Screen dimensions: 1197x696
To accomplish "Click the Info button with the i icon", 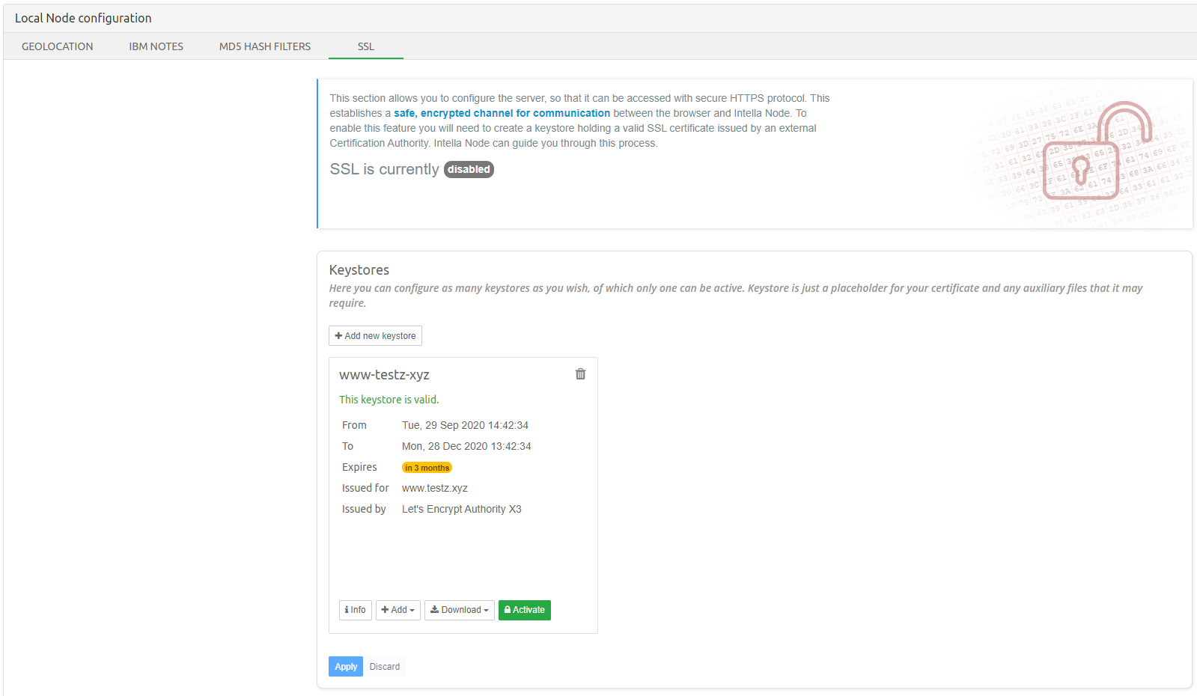I will point(356,610).
